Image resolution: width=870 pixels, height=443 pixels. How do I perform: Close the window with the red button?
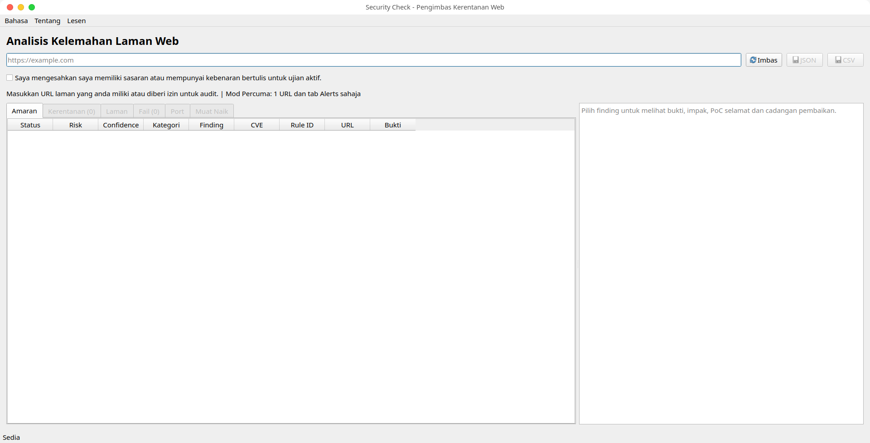tap(10, 7)
